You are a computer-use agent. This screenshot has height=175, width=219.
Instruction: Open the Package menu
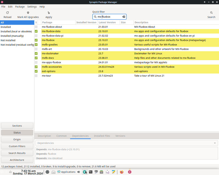tap(20, 7)
